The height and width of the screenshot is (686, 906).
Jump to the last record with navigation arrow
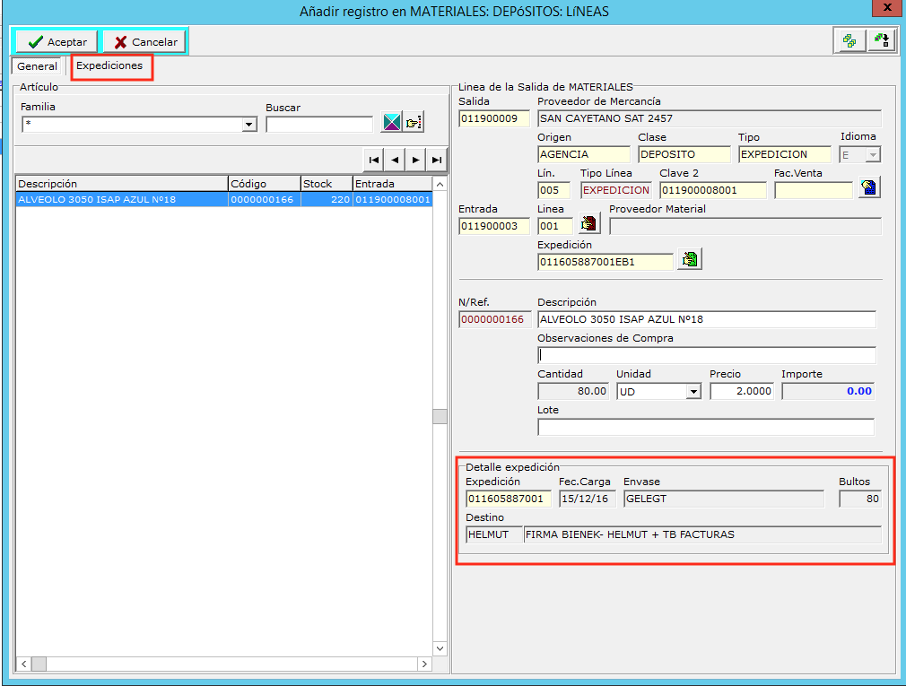point(437,160)
